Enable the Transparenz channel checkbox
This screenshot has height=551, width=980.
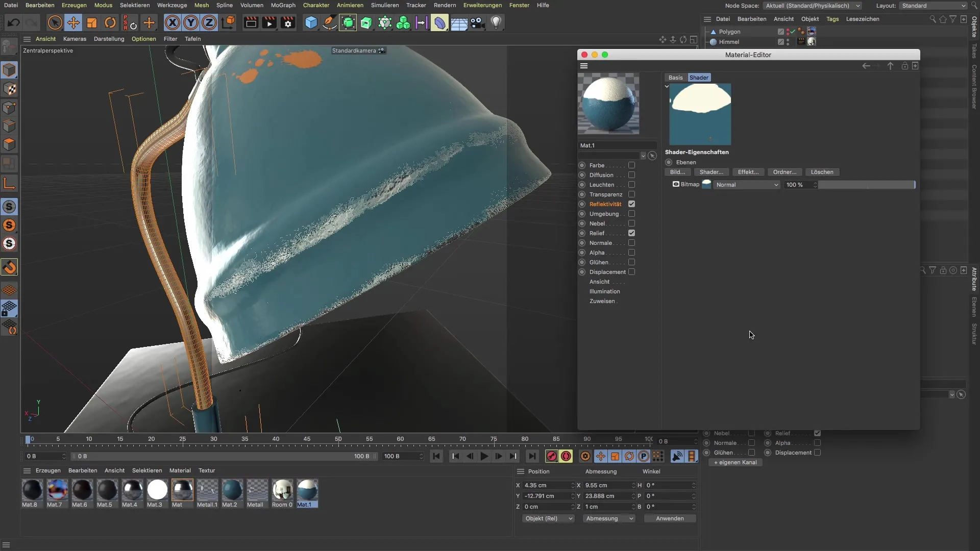(631, 194)
